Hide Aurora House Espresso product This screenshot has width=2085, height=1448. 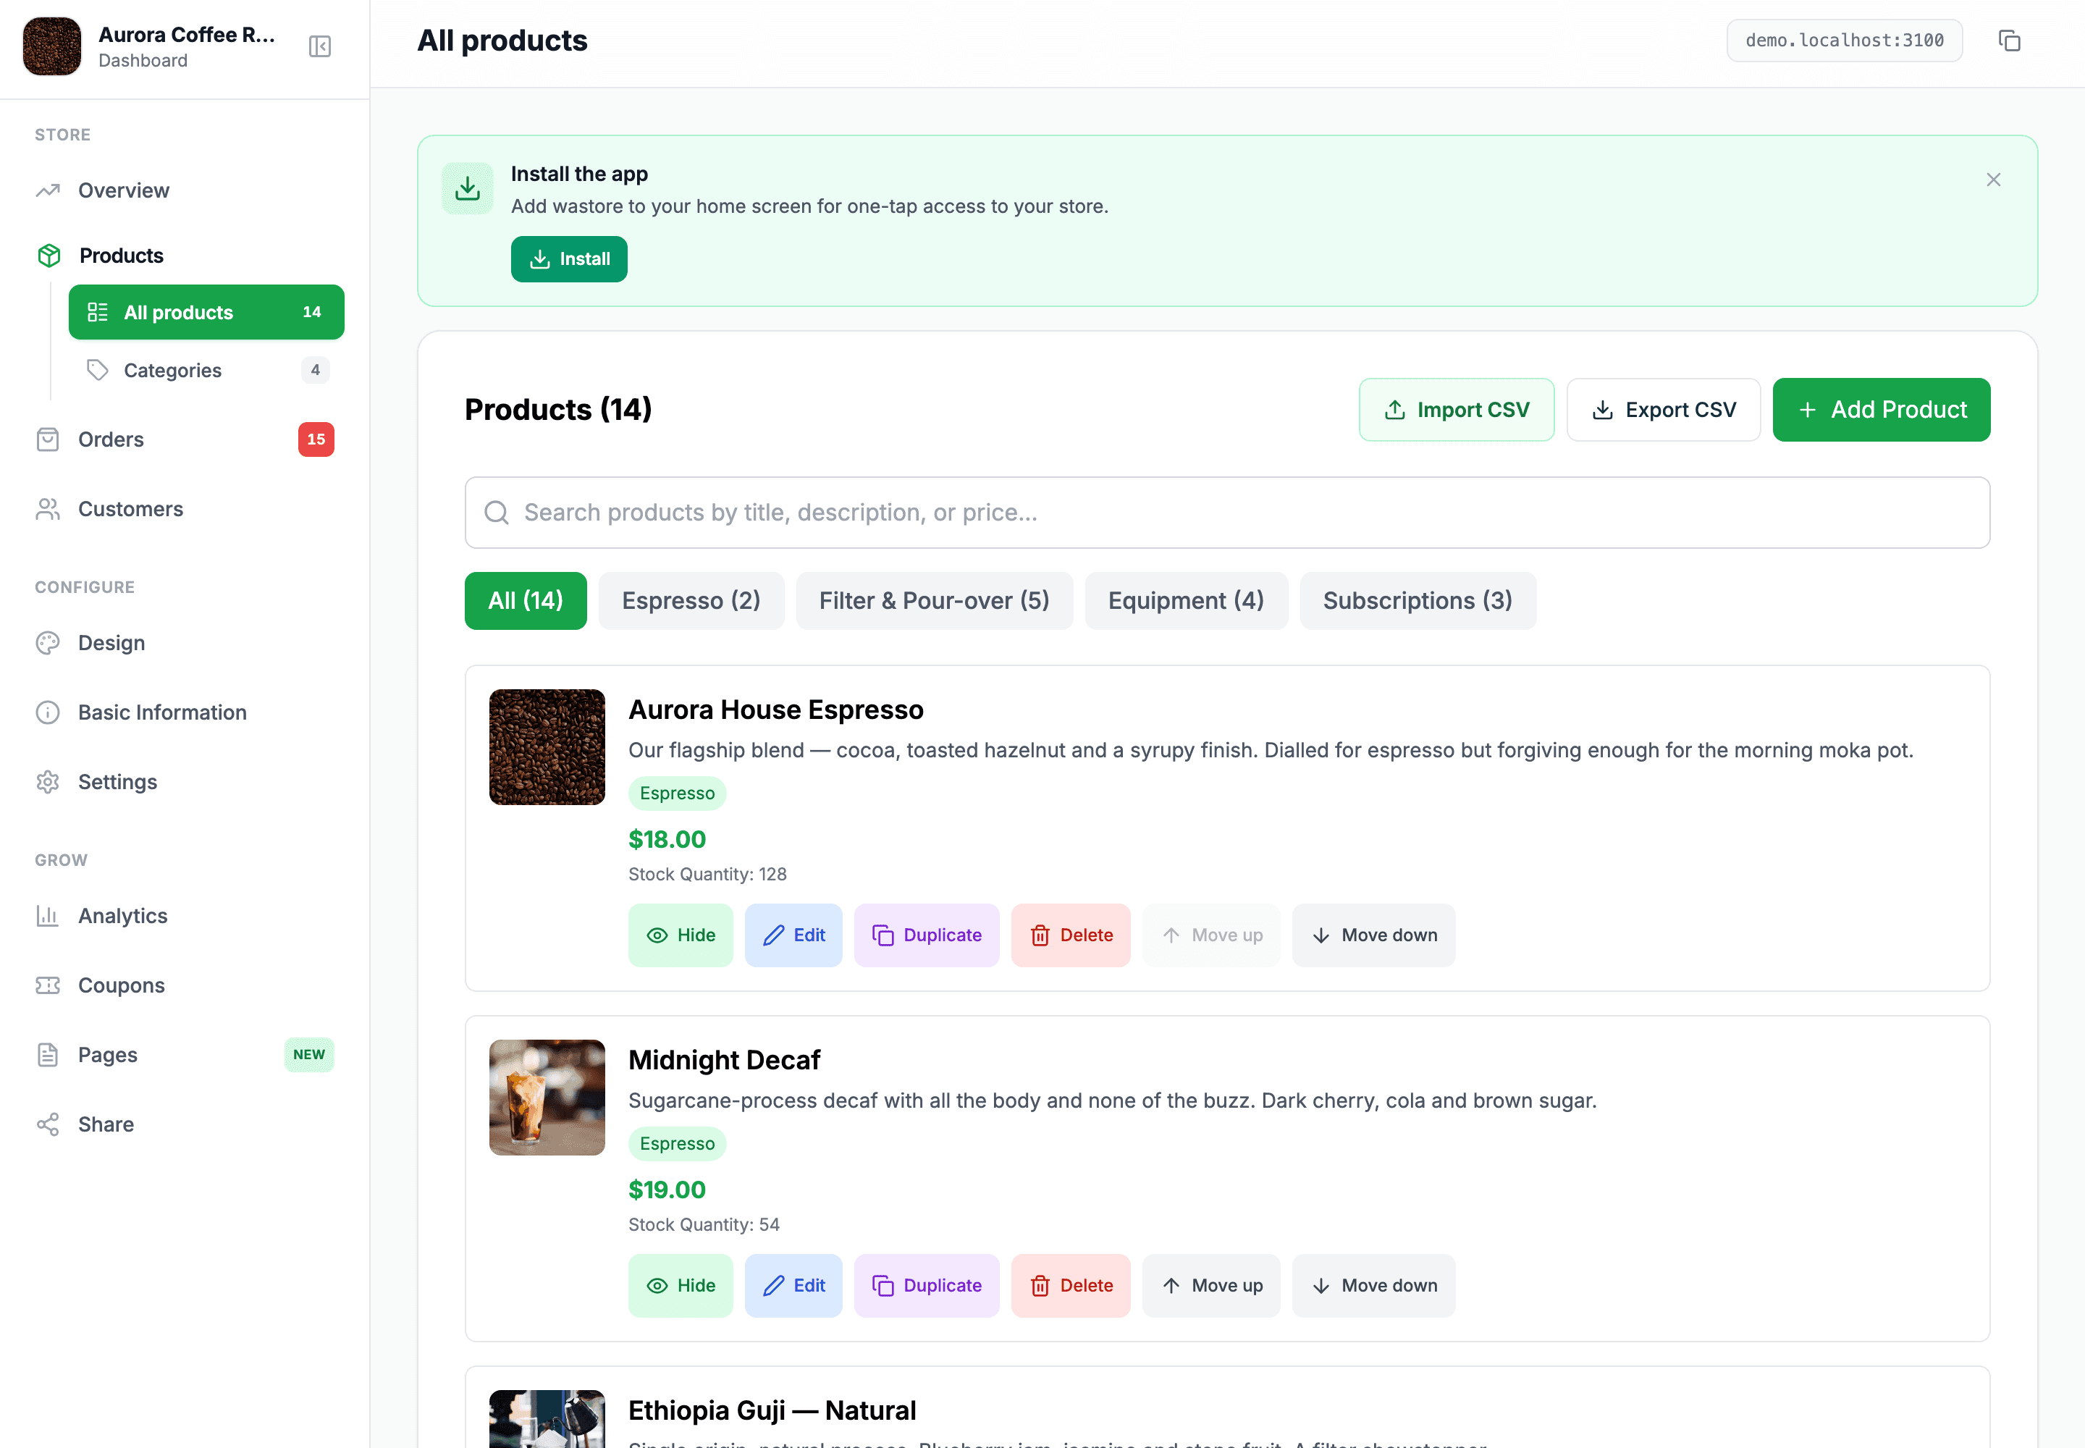(681, 935)
